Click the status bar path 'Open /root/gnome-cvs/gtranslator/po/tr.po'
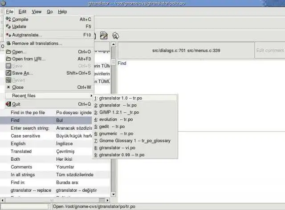The height and width of the screenshot is (210, 285). pyautogui.click(x=94, y=206)
